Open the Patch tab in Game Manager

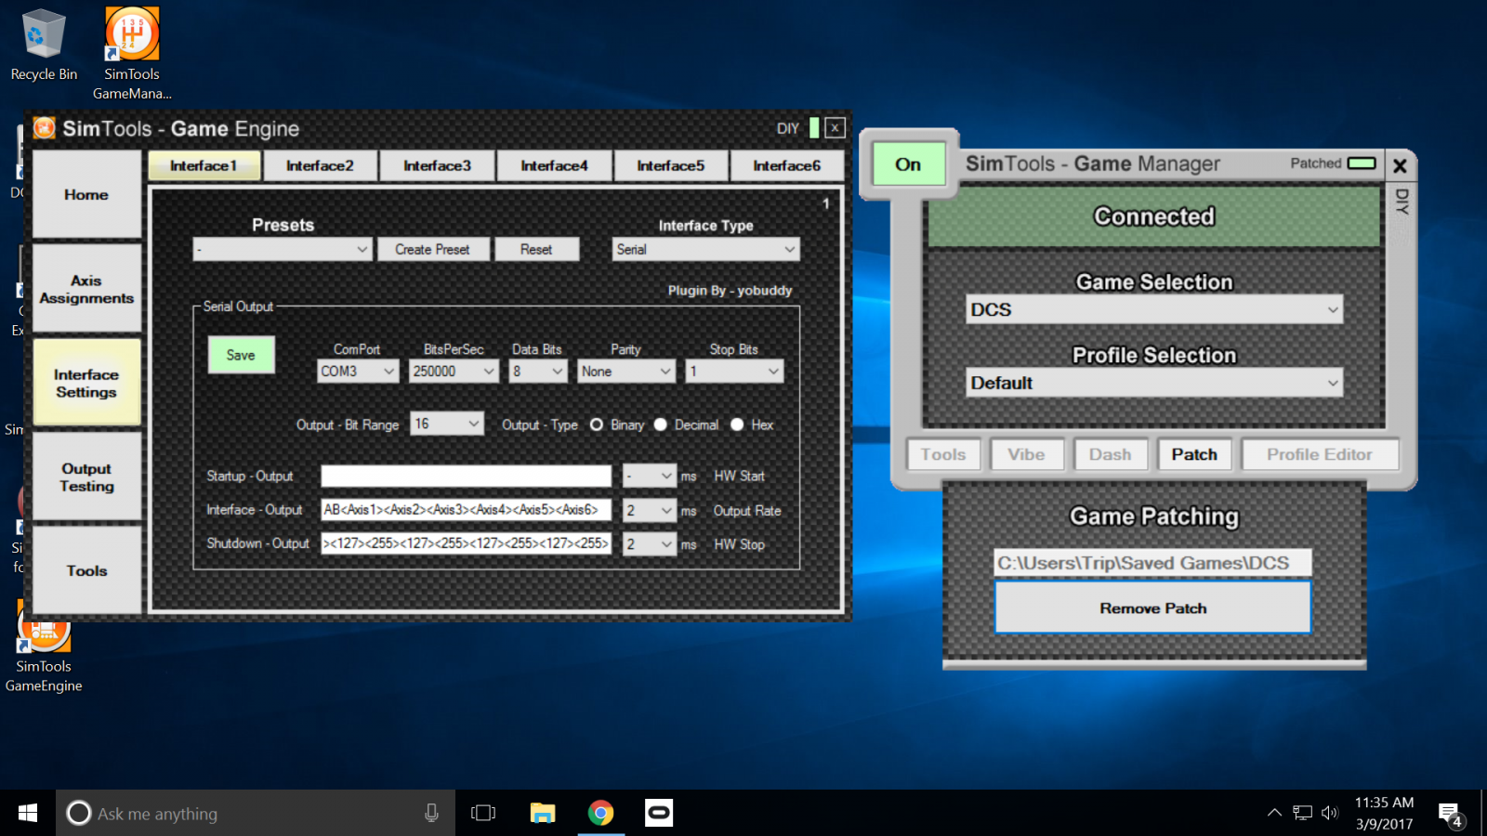coord(1194,454)
